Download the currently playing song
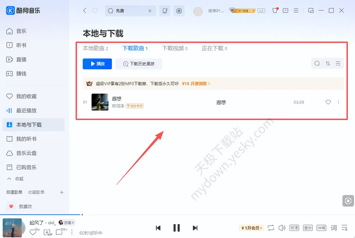355x238 pixels. [x=47, y=232]
